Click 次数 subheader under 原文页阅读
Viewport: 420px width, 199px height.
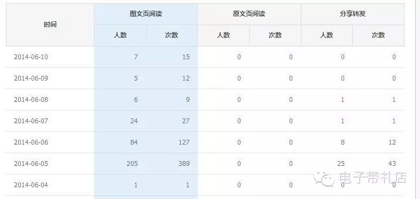275,35
